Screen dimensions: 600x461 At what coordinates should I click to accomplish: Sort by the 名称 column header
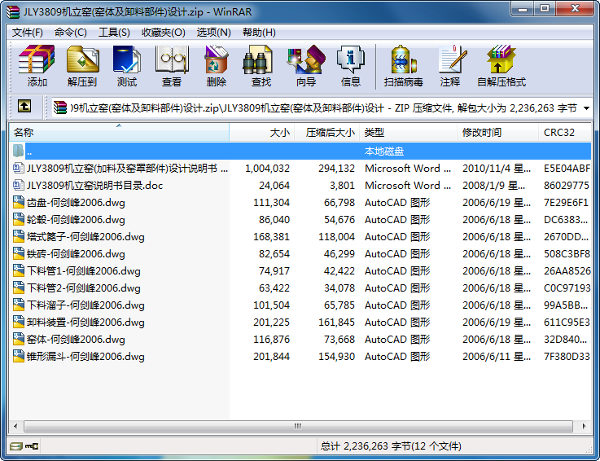pyautogui.click(x=119, y=133)
